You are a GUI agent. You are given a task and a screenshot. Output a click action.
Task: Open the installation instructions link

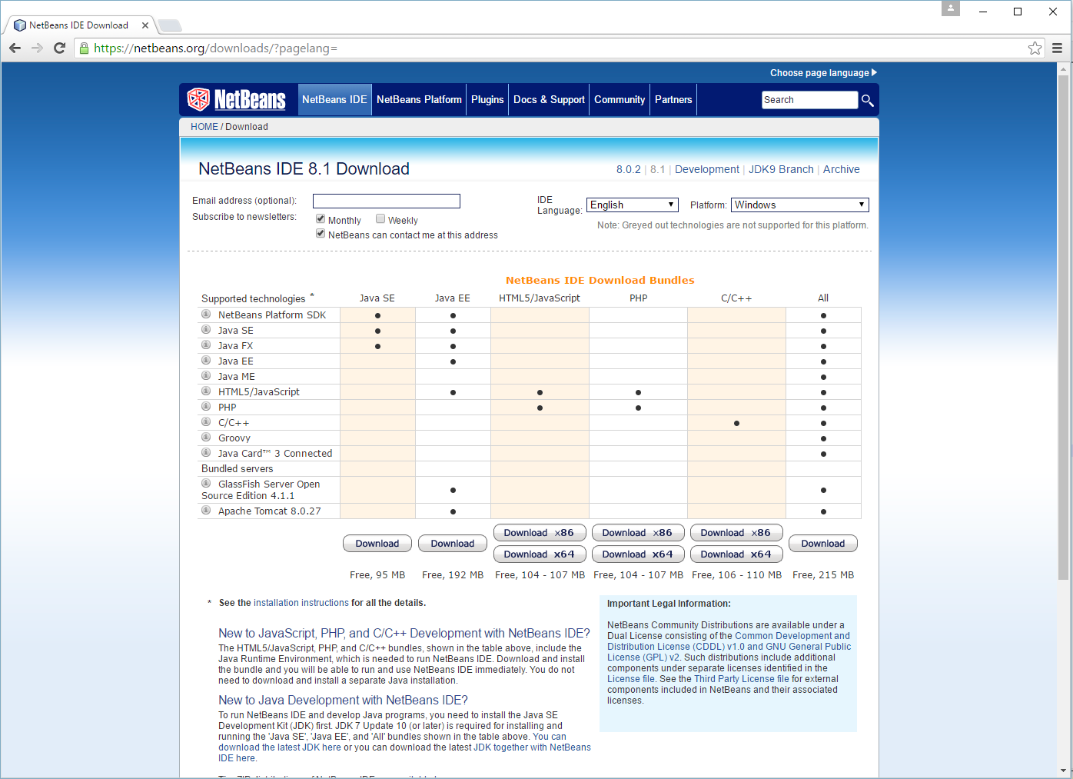coord(301,603)
